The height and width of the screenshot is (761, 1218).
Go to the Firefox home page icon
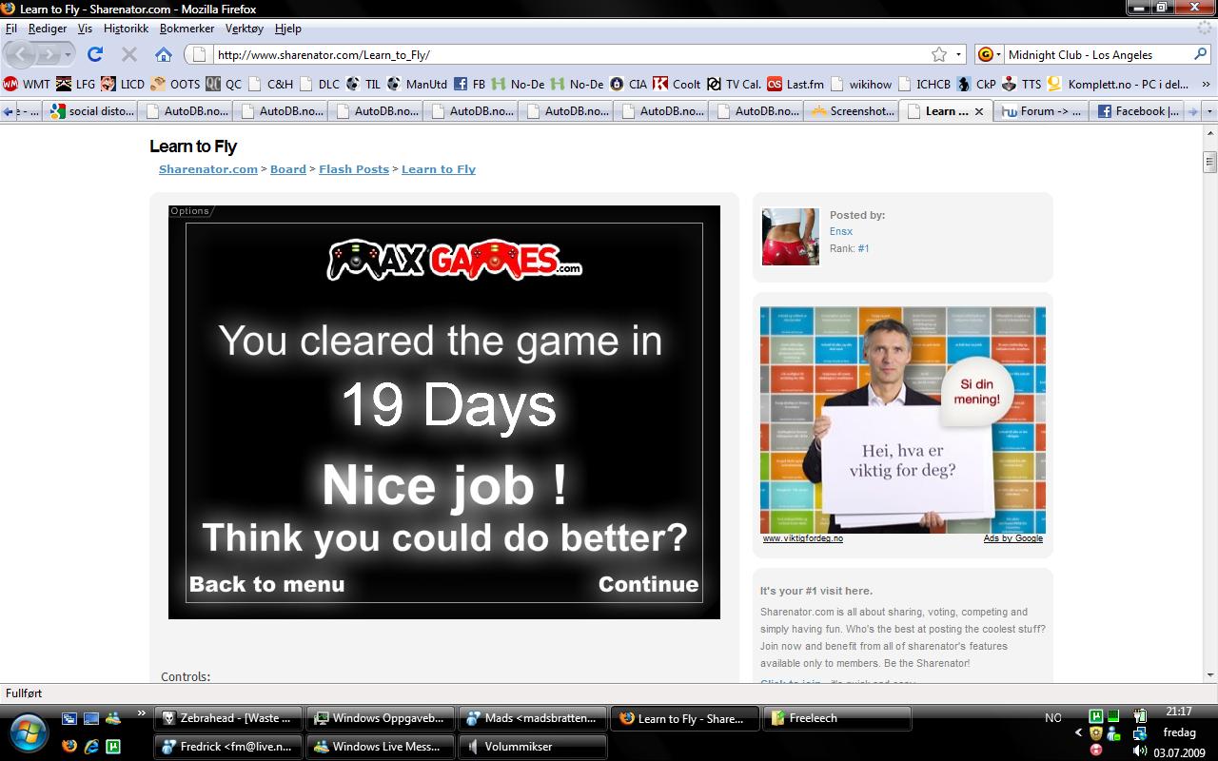pos(164,54)
